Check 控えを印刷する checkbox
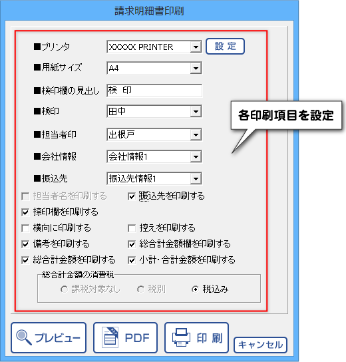Viewport: 346px width, 362px height. tap(132, 228)
